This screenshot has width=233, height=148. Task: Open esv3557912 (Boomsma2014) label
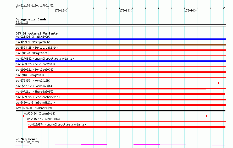pyautogui.click(x=35, y=86)
